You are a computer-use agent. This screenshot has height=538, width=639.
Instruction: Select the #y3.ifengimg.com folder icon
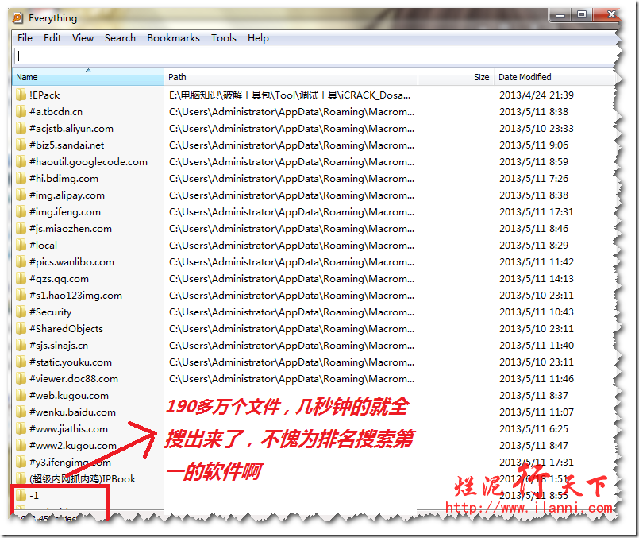tap(21, 463)
